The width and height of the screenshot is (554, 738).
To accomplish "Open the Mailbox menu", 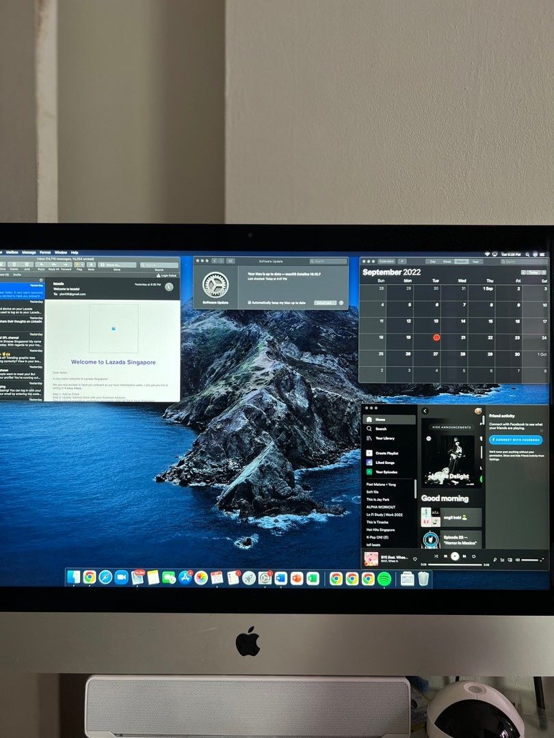I will point(12,252).
